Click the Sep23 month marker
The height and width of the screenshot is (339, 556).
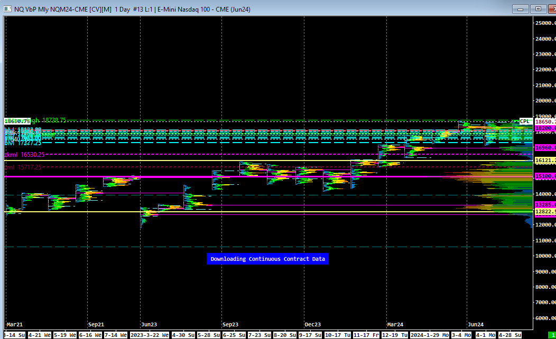click(x=230, y=324)
